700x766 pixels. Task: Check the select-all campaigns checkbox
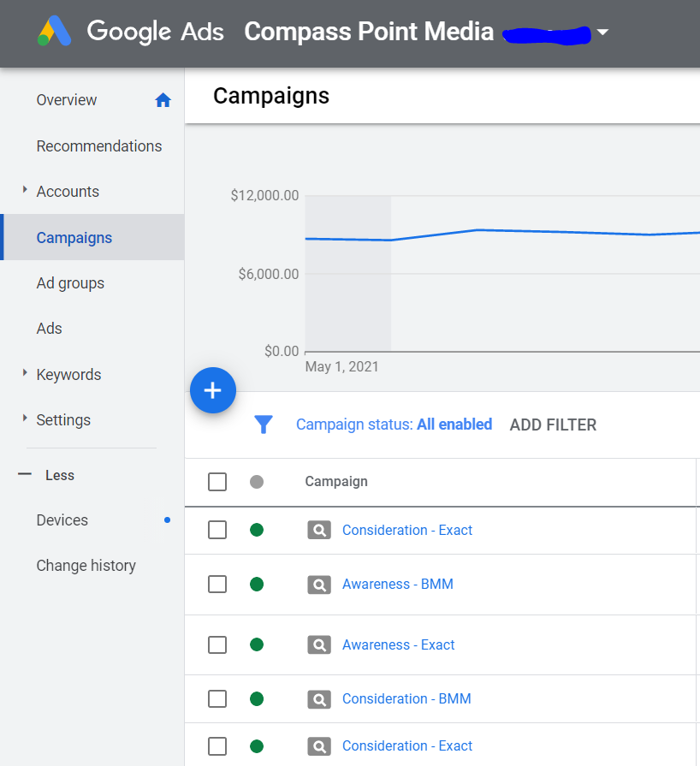pyautogui.click(x=217, y=481)
